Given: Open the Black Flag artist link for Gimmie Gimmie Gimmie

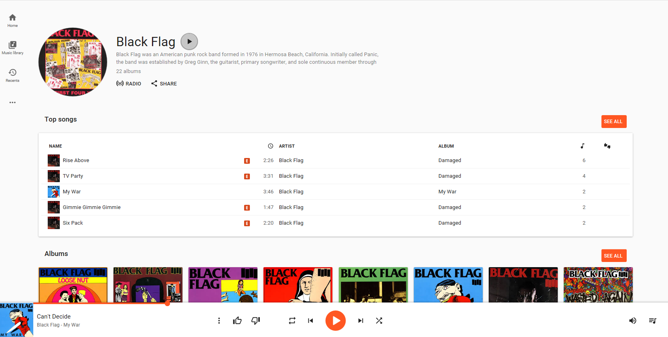Looking at the screenshot, I should (x=291, y=207).
